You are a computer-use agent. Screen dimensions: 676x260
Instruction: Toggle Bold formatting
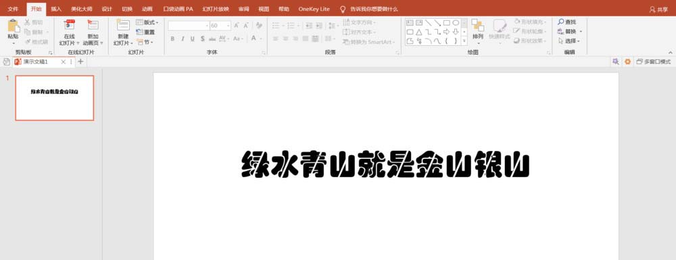[172, 38]
